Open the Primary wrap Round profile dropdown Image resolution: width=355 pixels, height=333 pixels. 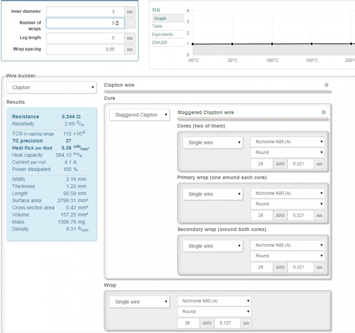tap(288, 204)
